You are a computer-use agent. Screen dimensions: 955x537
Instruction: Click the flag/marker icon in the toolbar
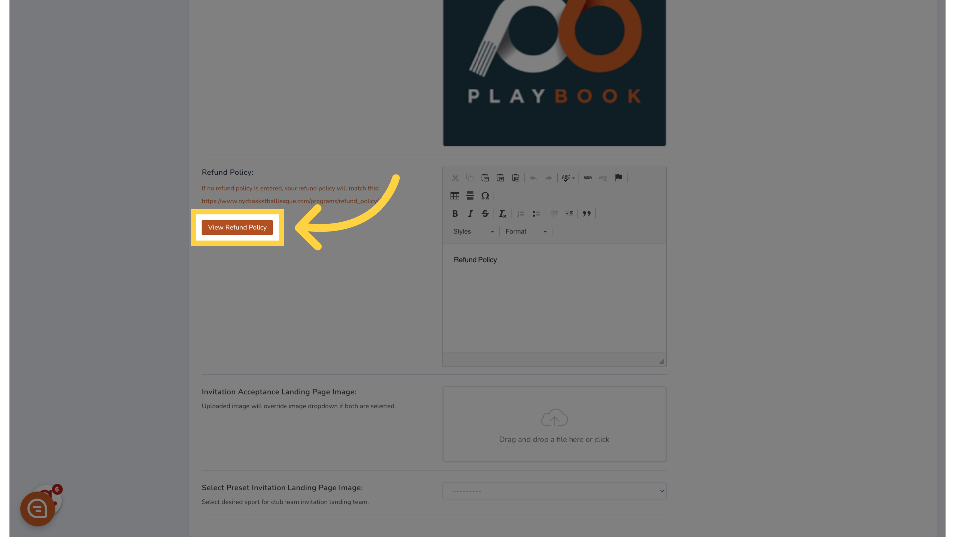[x=619, y=178]
